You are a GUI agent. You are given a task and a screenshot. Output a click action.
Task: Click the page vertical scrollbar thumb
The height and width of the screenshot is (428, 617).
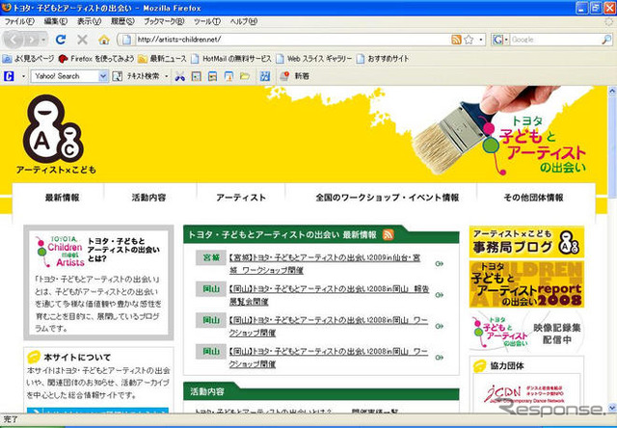click(612, 147)
